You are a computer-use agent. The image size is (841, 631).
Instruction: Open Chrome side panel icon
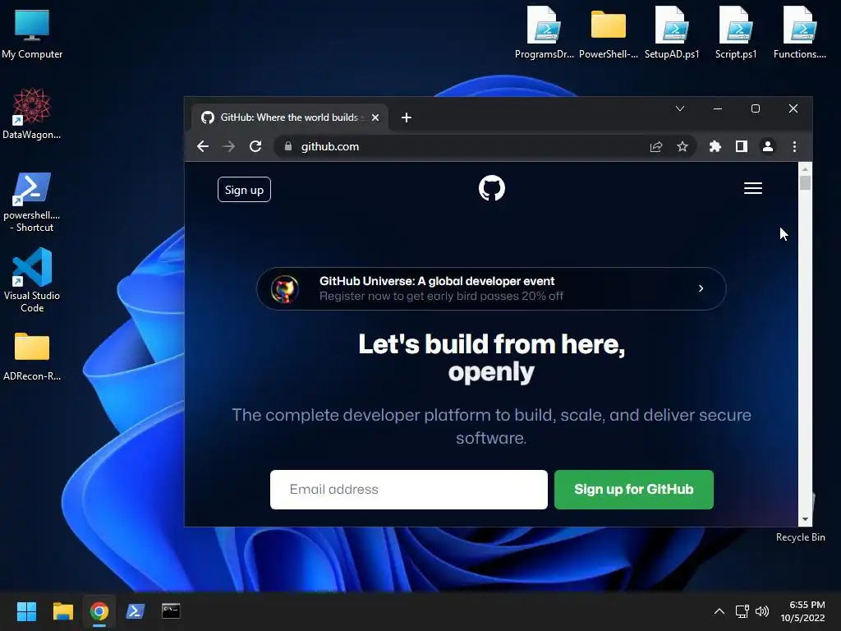742,146
